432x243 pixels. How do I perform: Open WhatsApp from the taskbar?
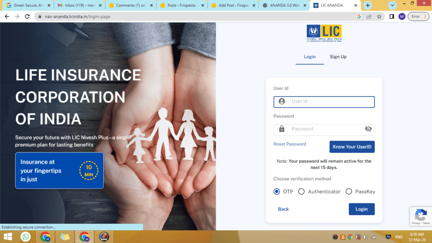26,237
